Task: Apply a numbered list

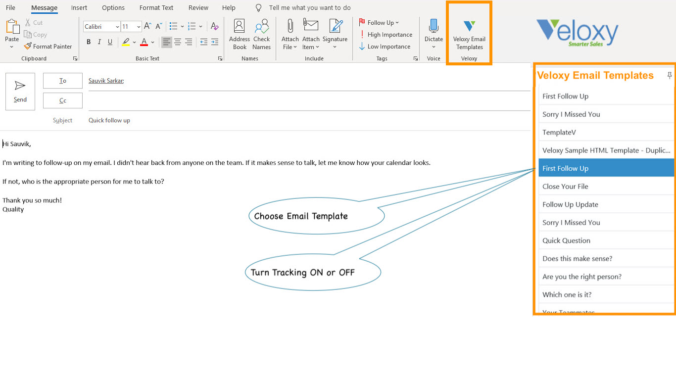Action: pyautogui.click(x=192, y=27)
